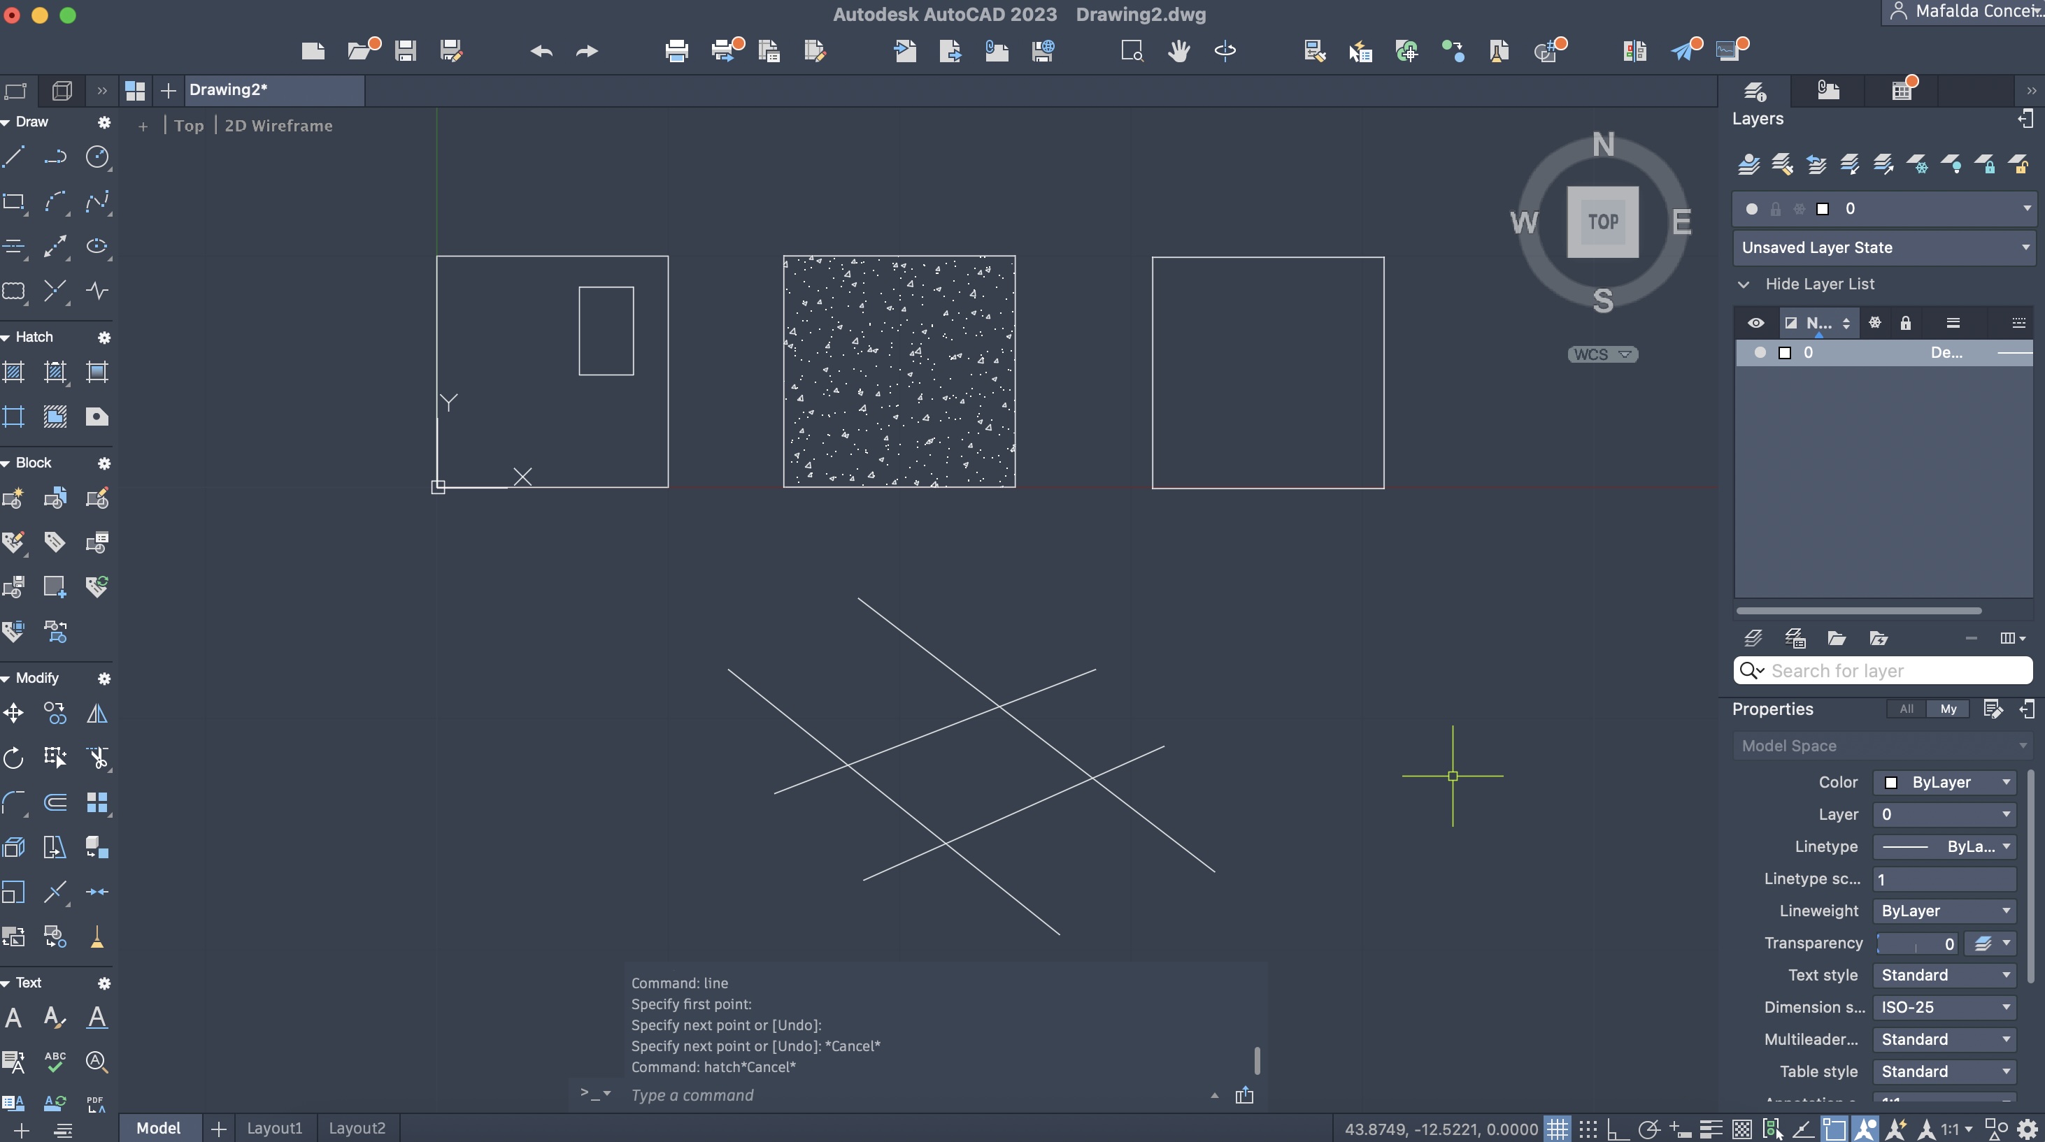
Task: Click the Mirror tool icon
Action: [97, 713]
